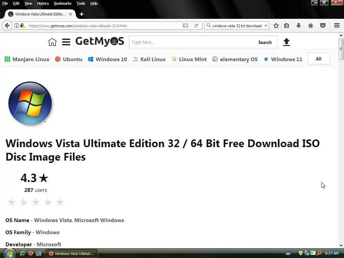Click the GetMyOS home house icon
The image size is (344, 258).
[52, 42]
